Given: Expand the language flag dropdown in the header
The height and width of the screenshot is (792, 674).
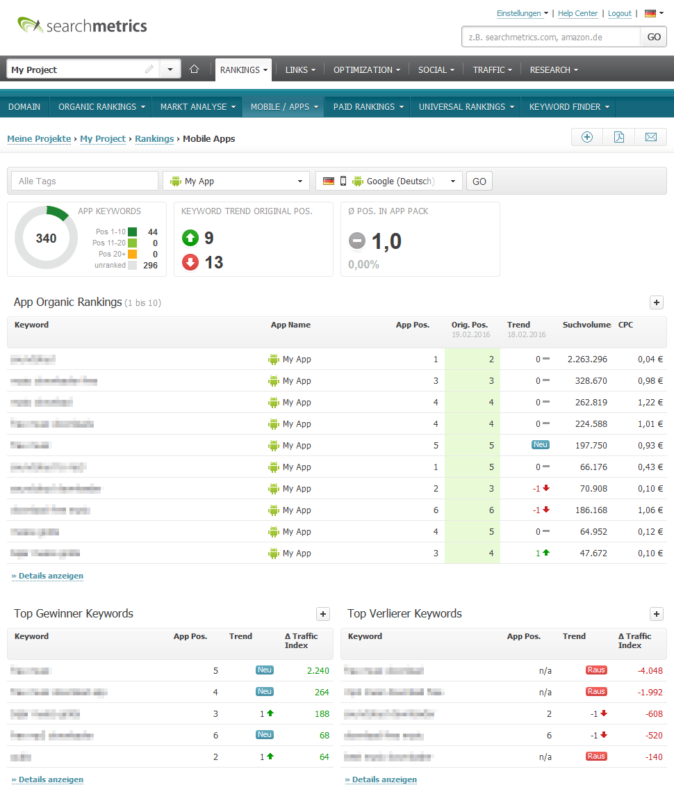Looking at the screenshot, I should pos(653,13).
